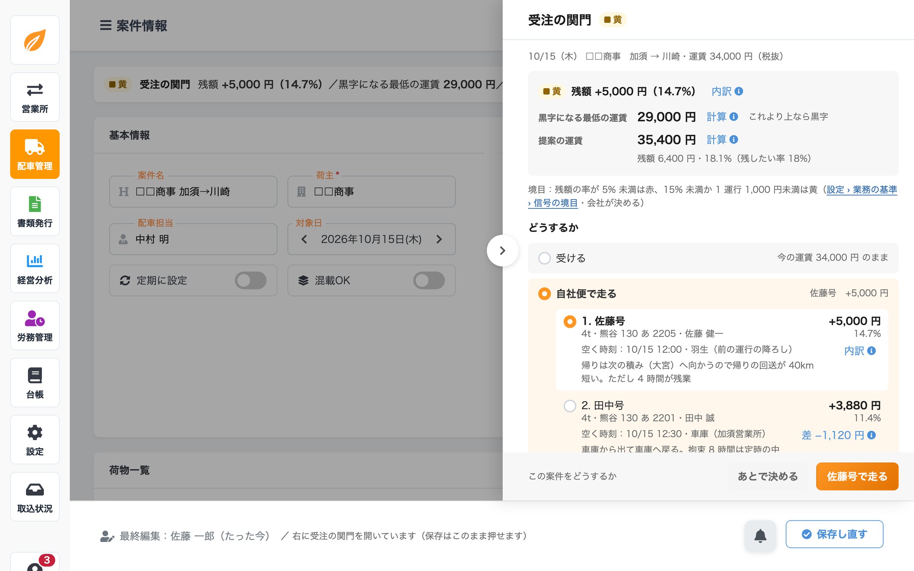Toggle the 定期に設定 switch
The height and width of the screenshot is (571, 914).
[x=251, y=281]
